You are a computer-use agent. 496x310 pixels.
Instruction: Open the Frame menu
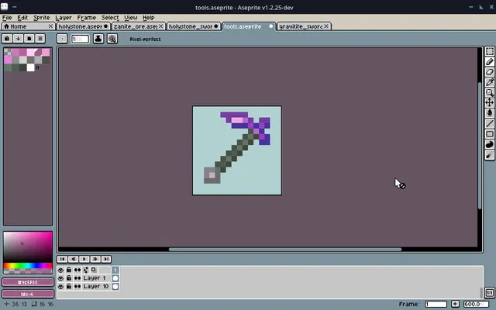[86, 18]
